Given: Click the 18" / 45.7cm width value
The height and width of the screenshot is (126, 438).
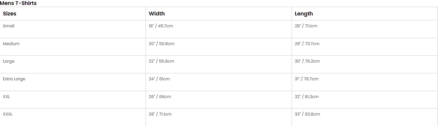Looking at the screenshot, I should (x=161, y=26).
